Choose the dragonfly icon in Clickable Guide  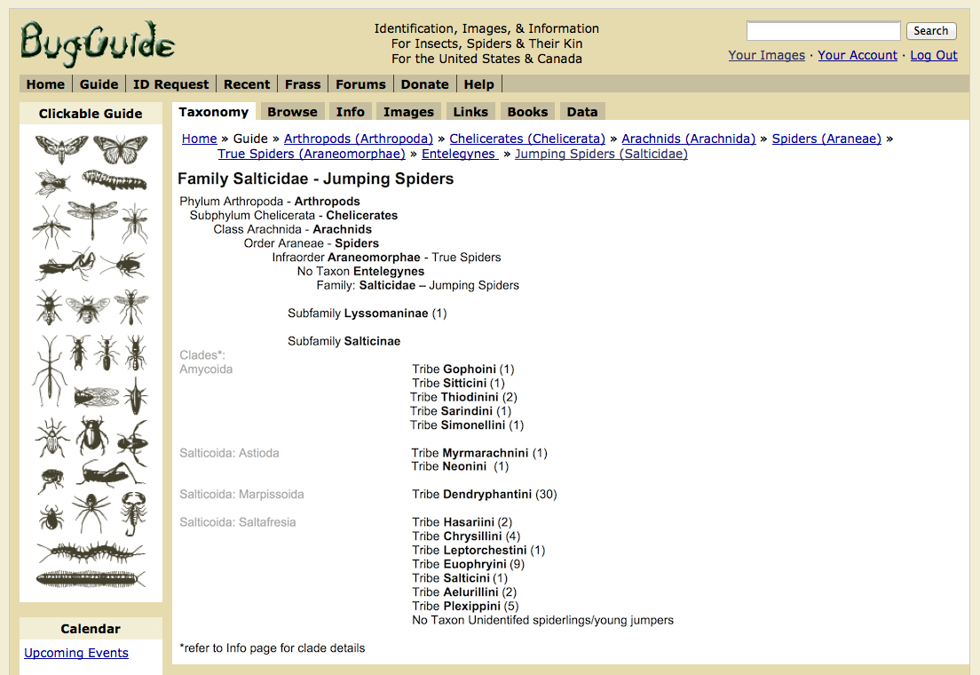point(92,219)
